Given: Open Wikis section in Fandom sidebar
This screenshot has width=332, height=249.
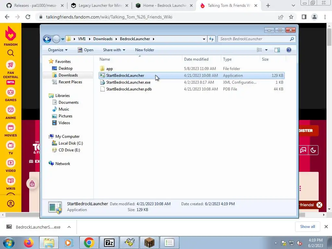Looking at the screenshot, I should point(11,184).
